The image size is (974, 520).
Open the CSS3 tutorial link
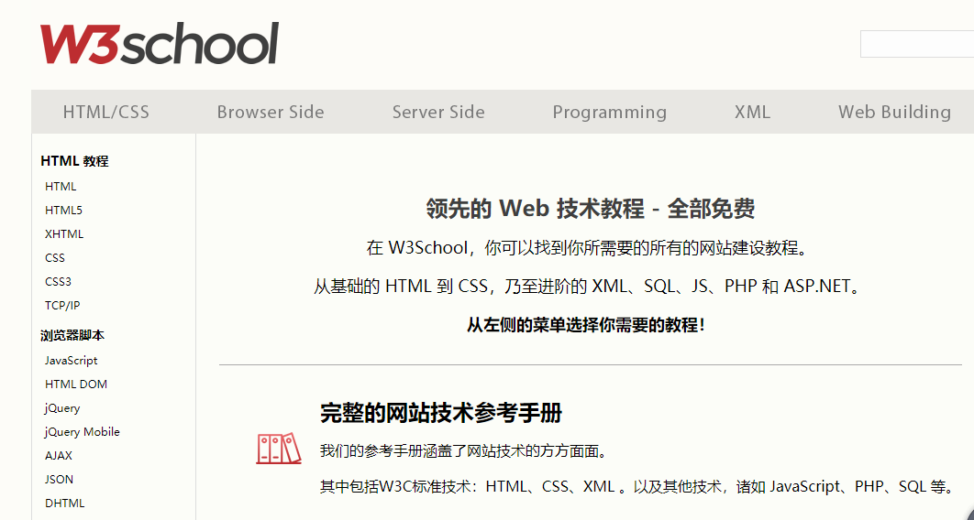58,281
